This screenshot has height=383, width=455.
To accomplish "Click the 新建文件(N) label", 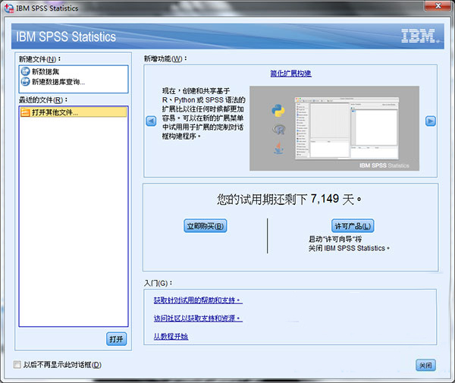I will pos(39,59).
